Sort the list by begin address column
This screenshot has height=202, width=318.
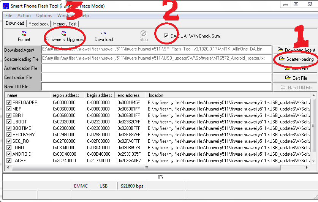pyautogui.click(x=100, y=95)
